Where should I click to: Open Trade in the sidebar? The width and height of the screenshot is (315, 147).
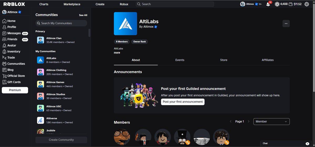(9, 58)
